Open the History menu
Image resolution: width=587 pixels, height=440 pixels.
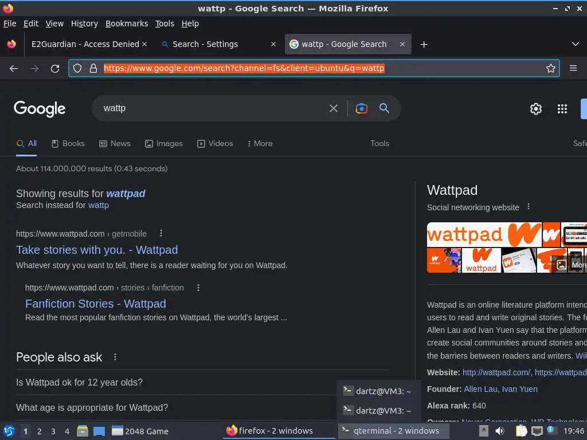84,23
